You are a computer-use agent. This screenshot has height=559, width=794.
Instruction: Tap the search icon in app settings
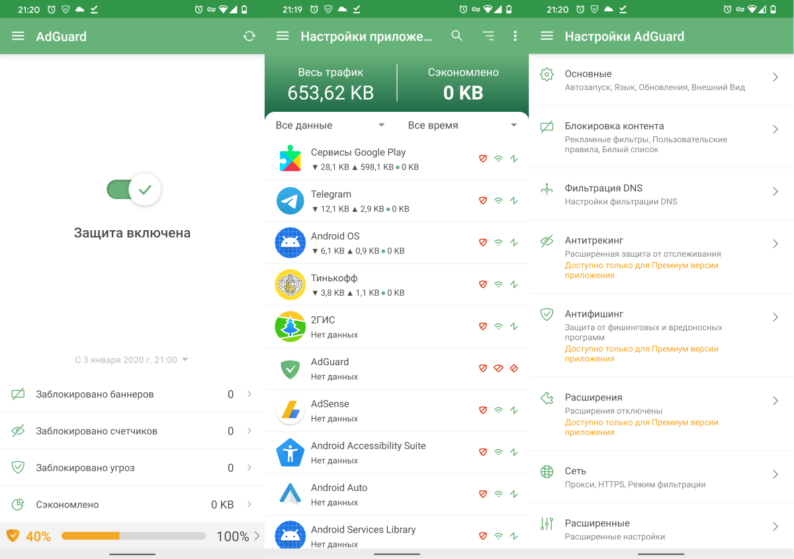pyautogui.click(x=457, y=36)
